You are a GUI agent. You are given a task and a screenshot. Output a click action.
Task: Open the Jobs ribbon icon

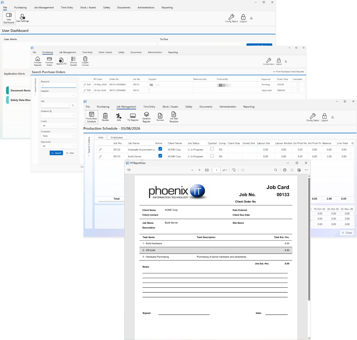coord(119,117)
